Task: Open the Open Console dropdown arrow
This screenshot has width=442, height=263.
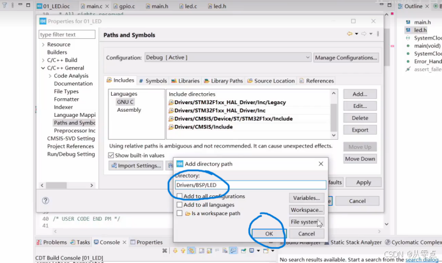Action: (x=273, y=251)
